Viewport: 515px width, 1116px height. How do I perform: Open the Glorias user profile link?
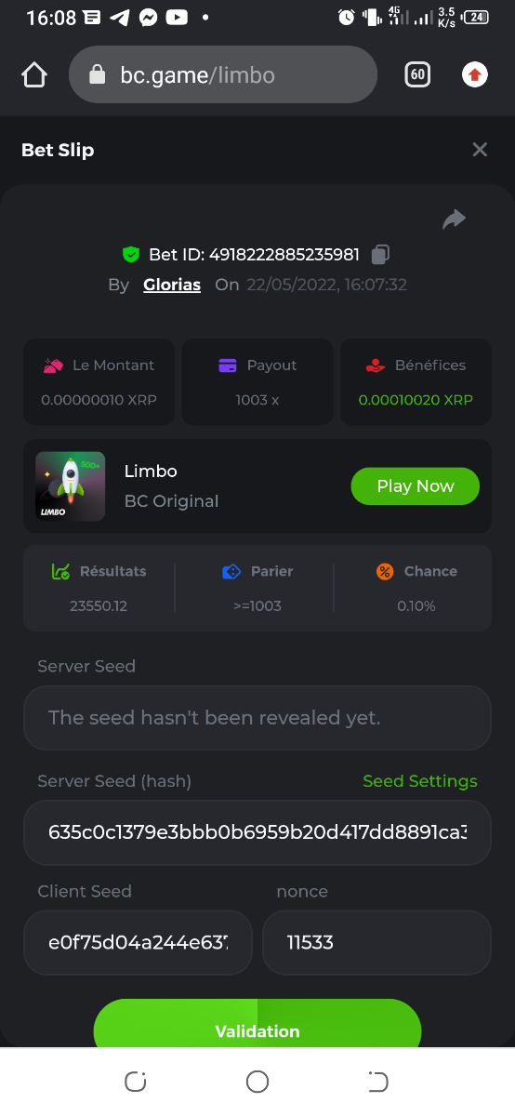tap(172, 285)
